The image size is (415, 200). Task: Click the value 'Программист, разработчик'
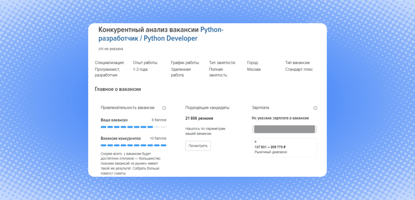(107, 72)
